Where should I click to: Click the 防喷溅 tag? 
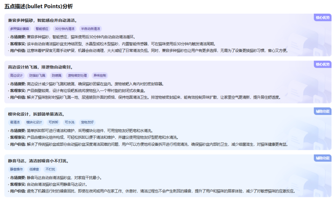coord(57,75)
